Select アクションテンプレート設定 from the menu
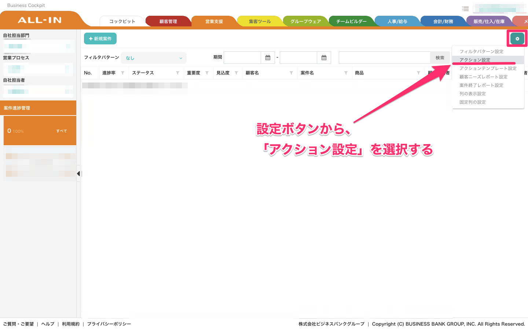 coord(488,68)
